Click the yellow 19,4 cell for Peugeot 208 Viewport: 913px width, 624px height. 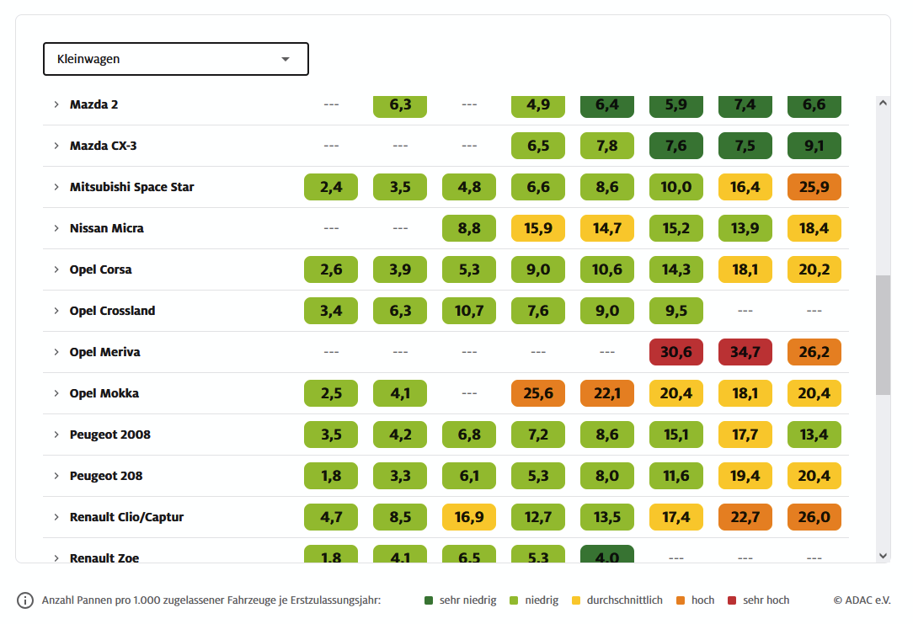[745, 476]
